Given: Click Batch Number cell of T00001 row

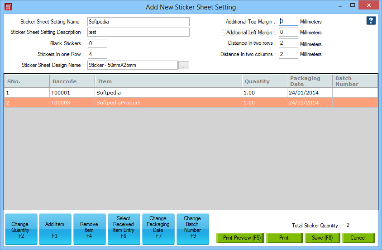Looking at the screenshot, I should click(355, 93).
